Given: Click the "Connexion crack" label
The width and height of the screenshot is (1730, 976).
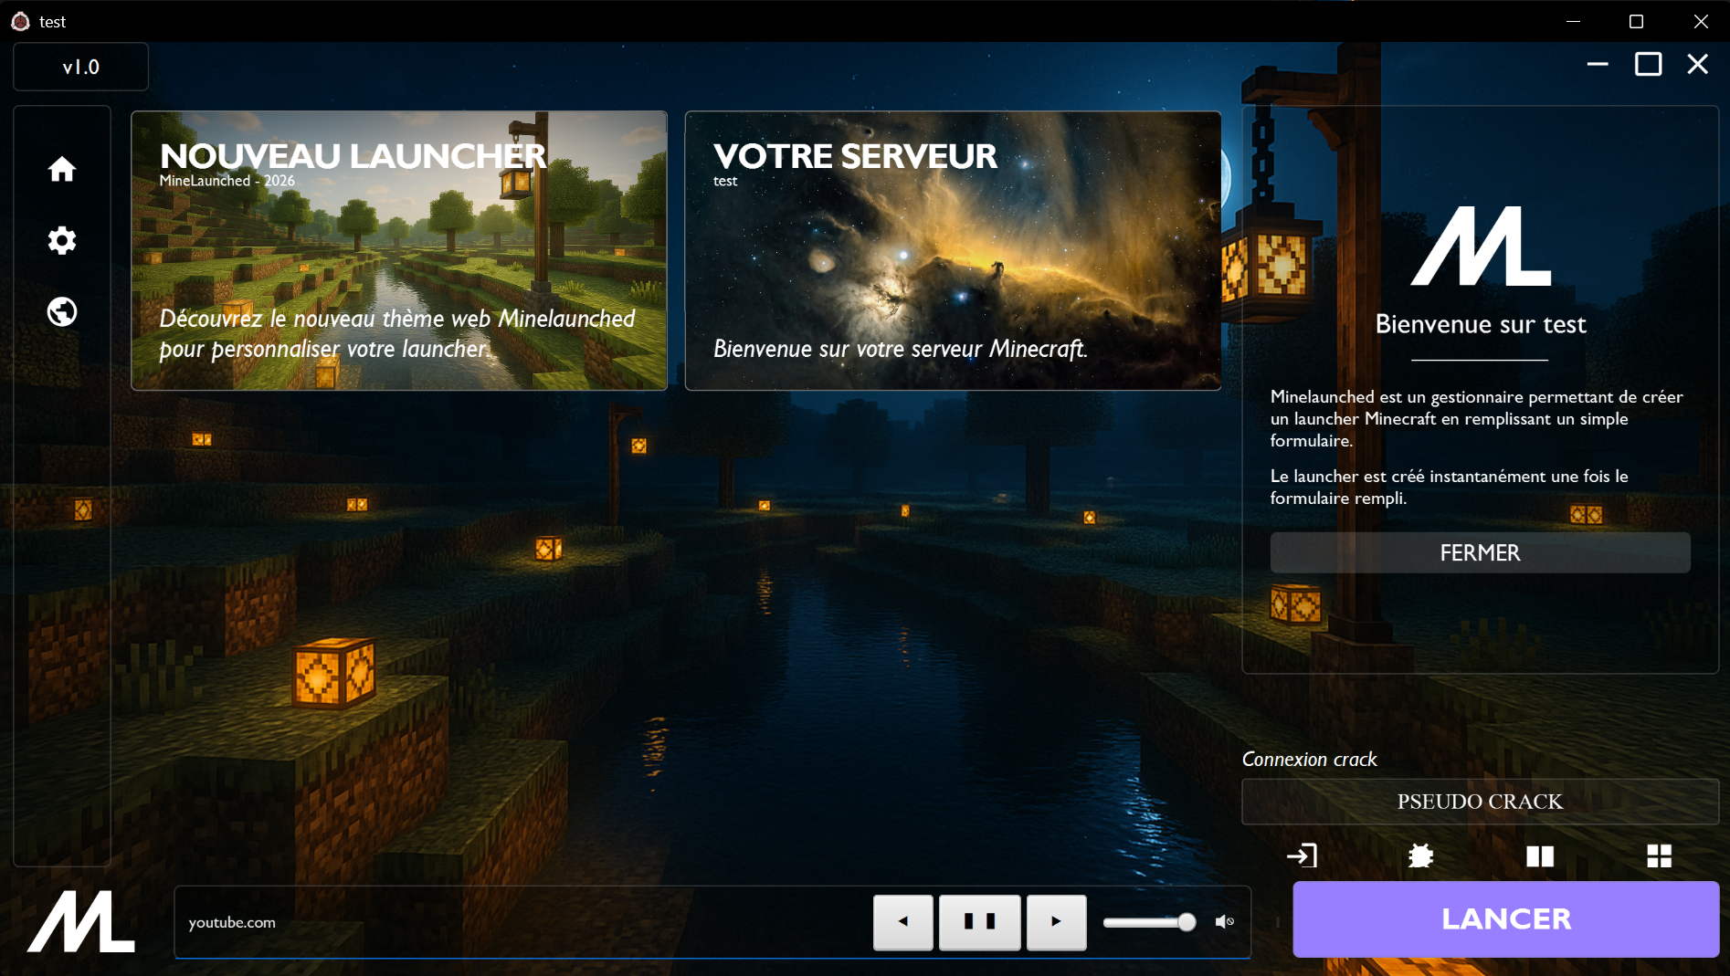Looking at the screenshot, I should (x=1309, y=759).
